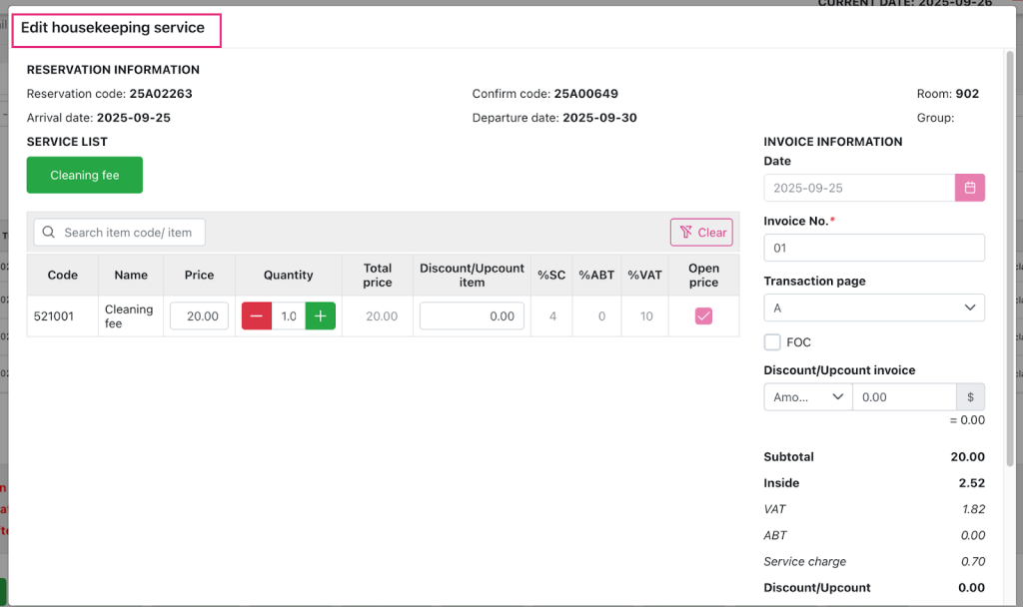Enable the FOC checkbox

coord(772,342)
